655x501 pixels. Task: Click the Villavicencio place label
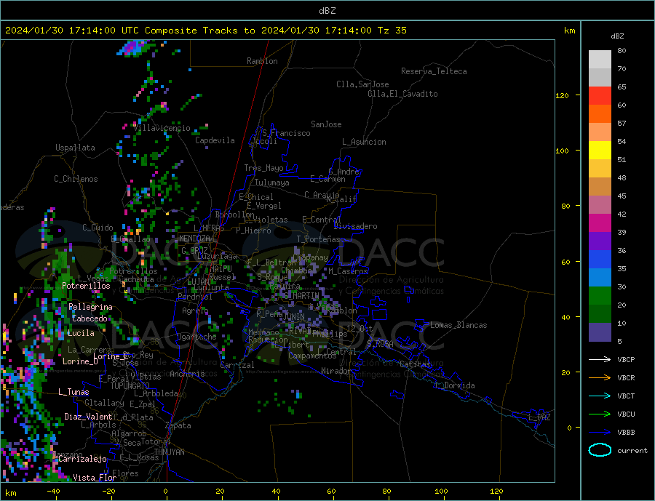tap(162, 128)
